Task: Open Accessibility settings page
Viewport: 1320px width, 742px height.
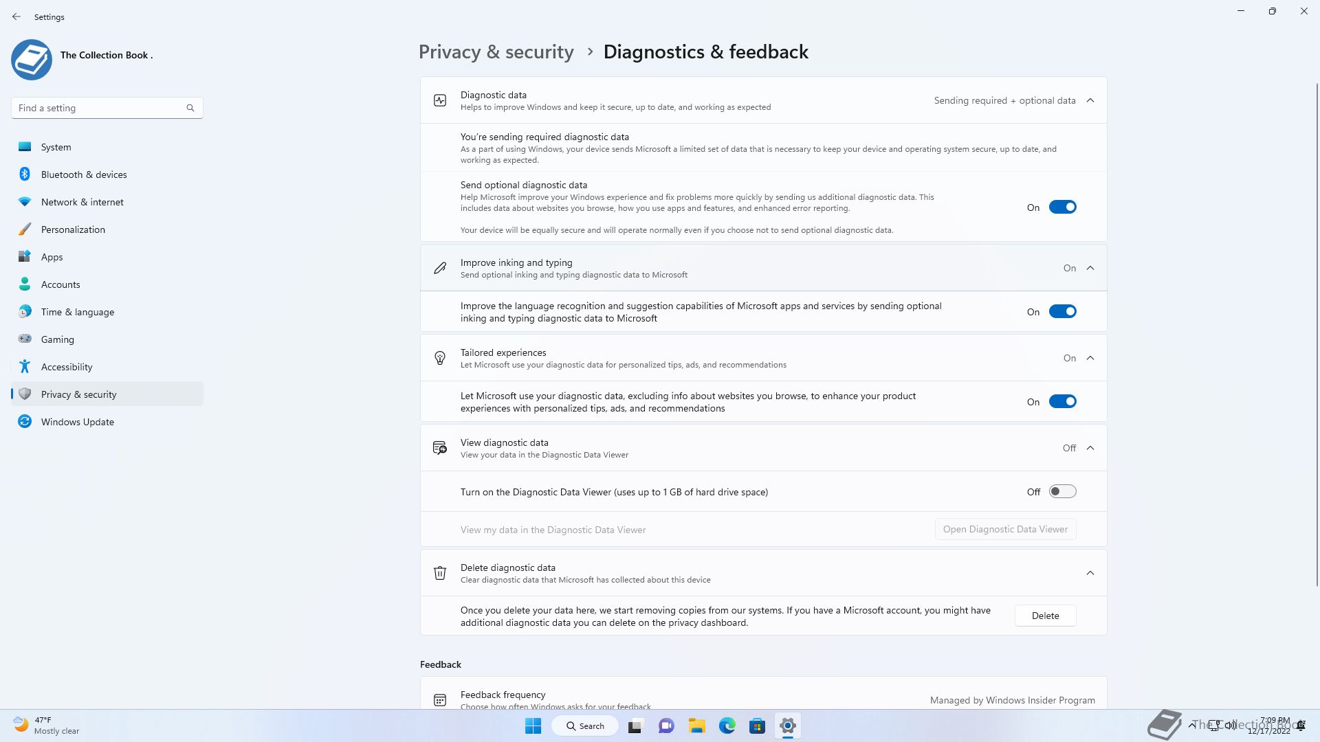Action: [107, 366]
